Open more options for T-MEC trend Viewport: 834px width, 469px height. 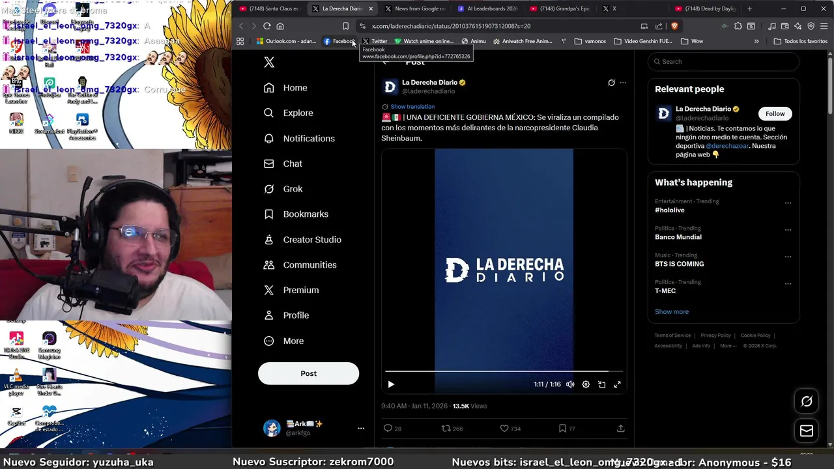(x=788, y=284)
